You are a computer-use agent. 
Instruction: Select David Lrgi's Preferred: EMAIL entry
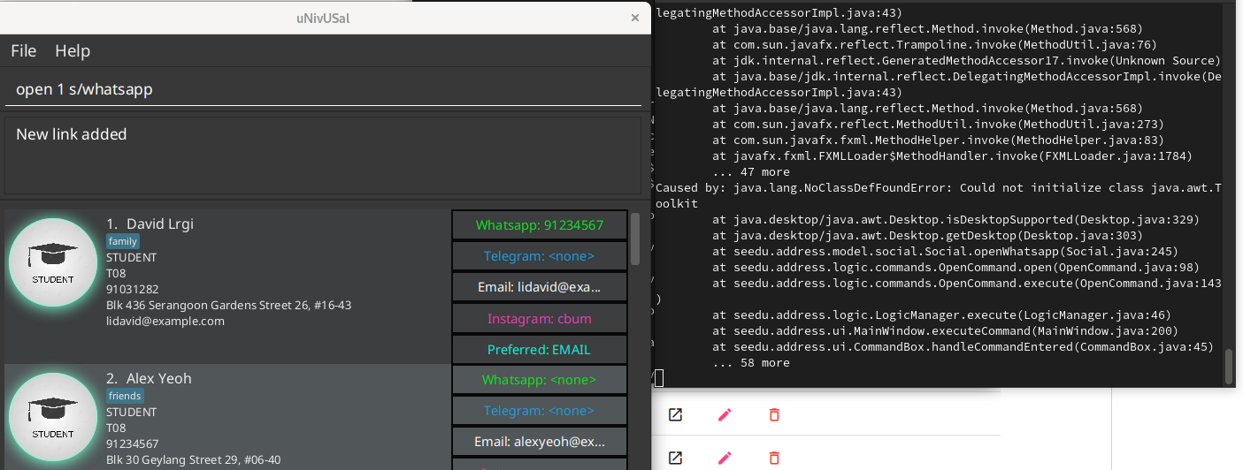[x=540, y=349]
